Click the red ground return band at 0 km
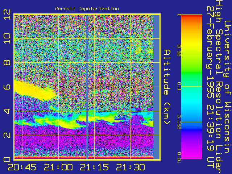 (84, 158)
